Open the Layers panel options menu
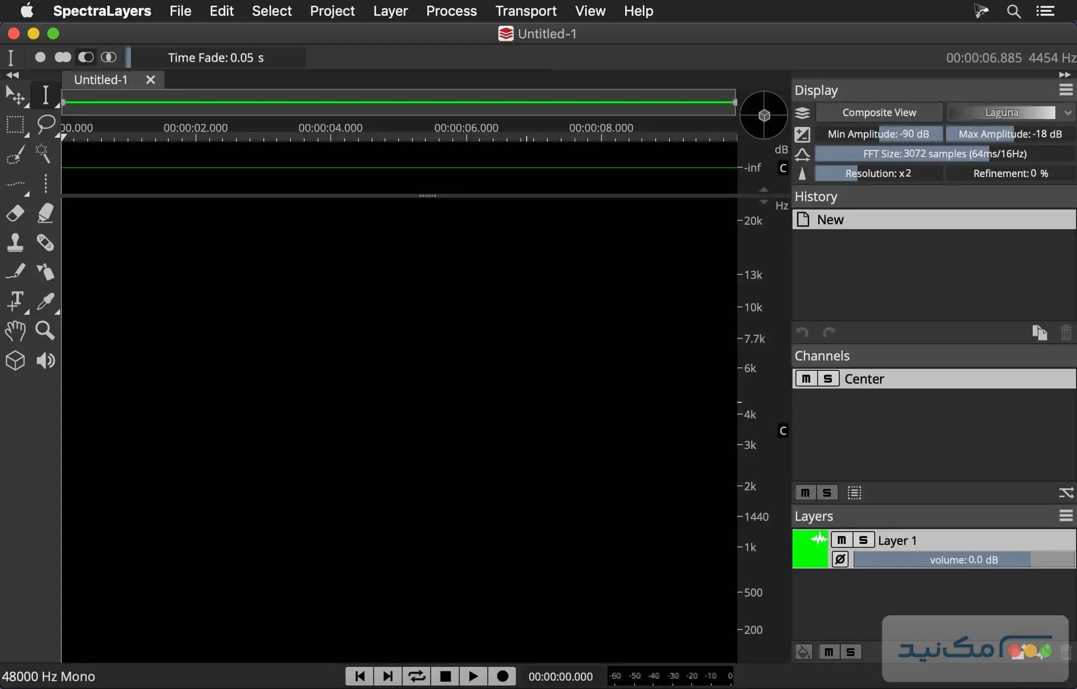 pos(1066,516)
